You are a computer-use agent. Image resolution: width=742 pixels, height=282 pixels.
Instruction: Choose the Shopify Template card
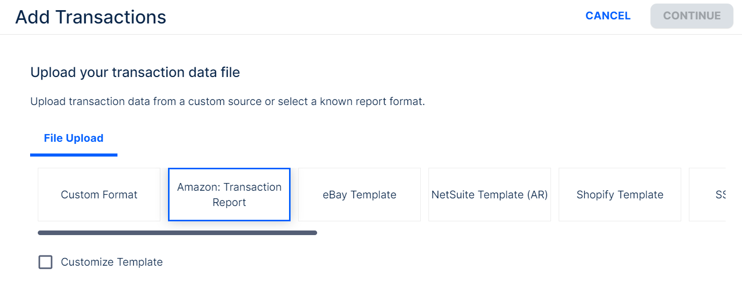(x=620, y=195)
